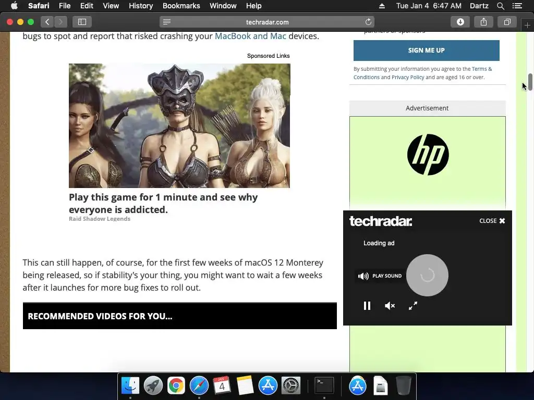
Task: Open Spotlight search in menu bar
Action: (500, 6)
